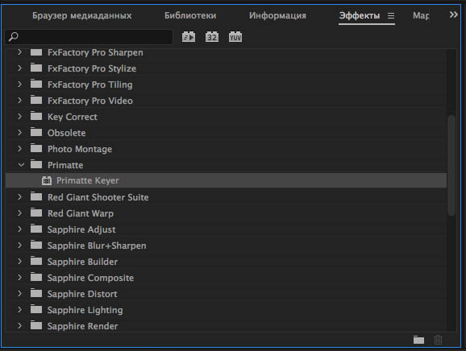Click folder icon of Sapphire Builder
The image size is (466, 351).
(x=36, y=261)
